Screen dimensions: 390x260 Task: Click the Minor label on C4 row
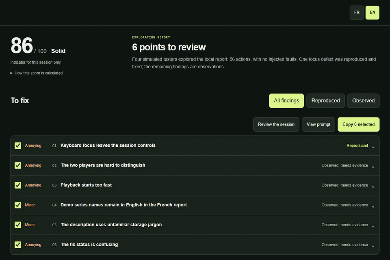click(30, 205)
